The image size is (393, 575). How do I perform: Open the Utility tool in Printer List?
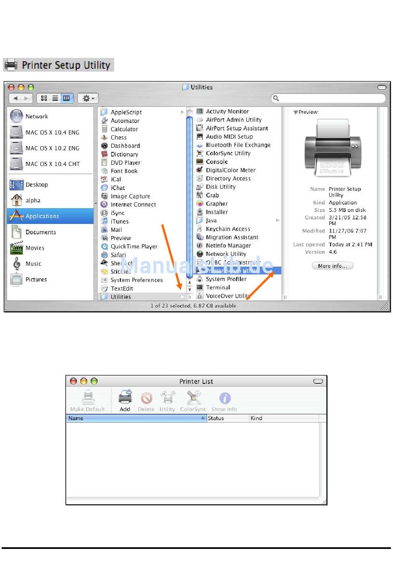coord(168,397)
